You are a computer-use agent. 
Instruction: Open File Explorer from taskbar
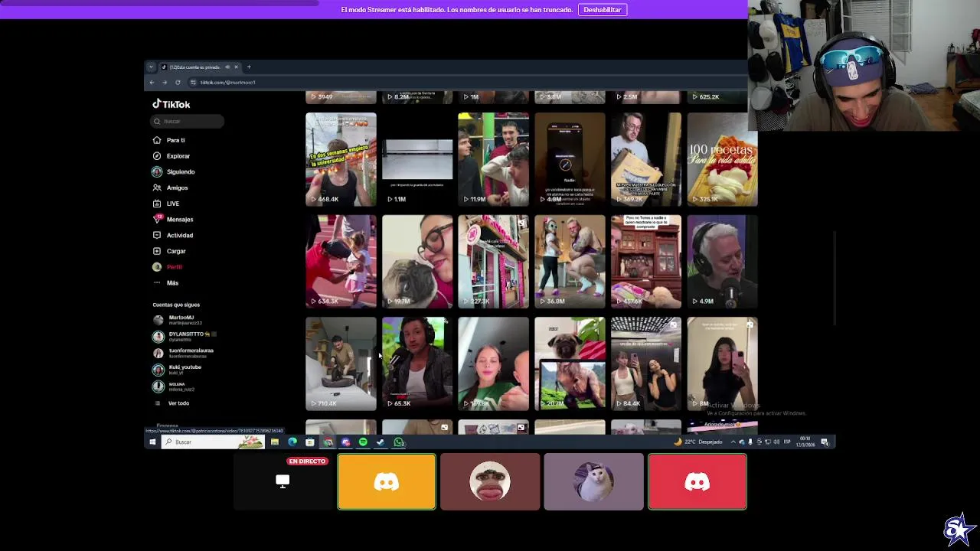(x=275, y=442)
